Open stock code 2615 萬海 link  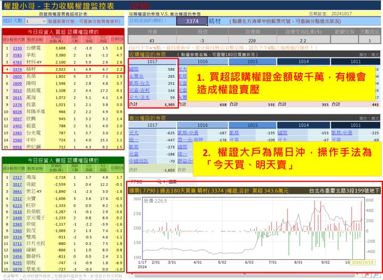[18, 98]
